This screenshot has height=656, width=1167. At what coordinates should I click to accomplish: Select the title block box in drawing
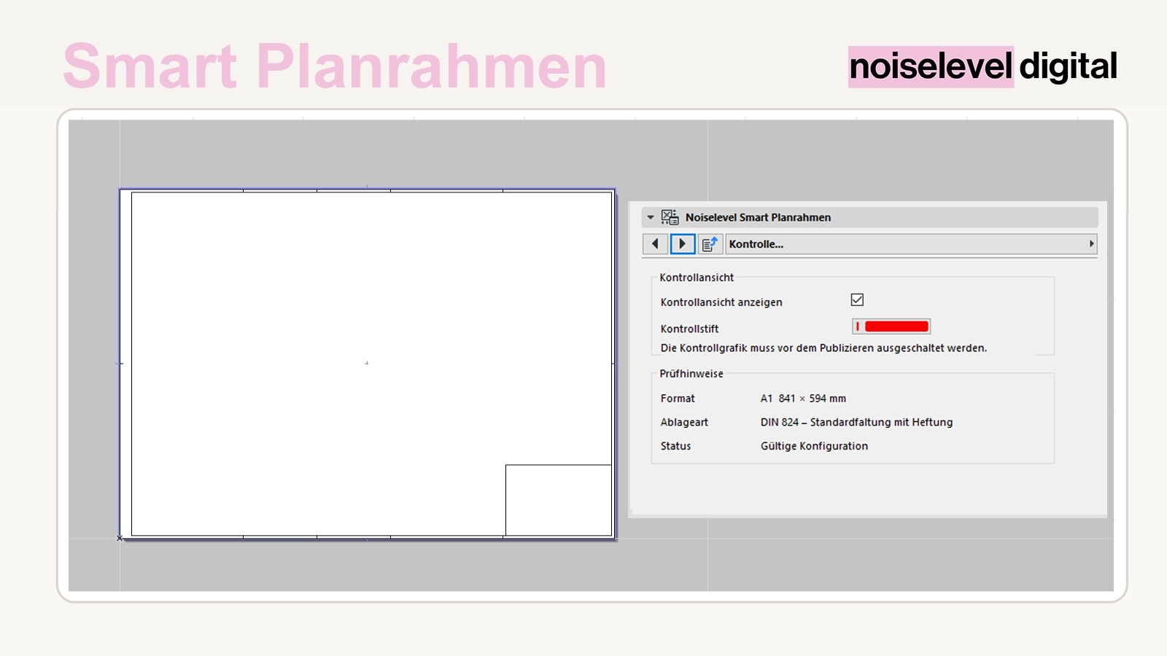click(559, 500)
